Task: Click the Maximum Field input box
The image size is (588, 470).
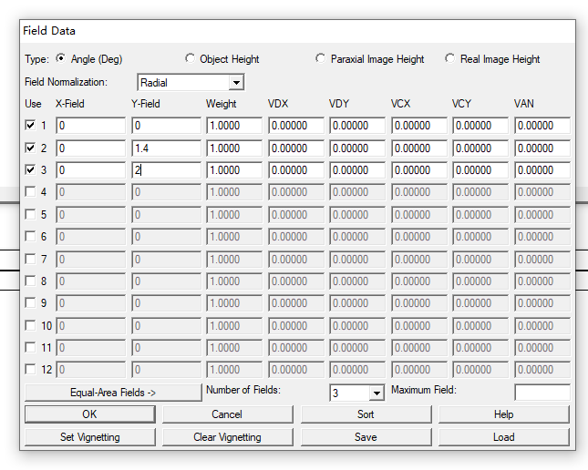Action: point(542,393)
